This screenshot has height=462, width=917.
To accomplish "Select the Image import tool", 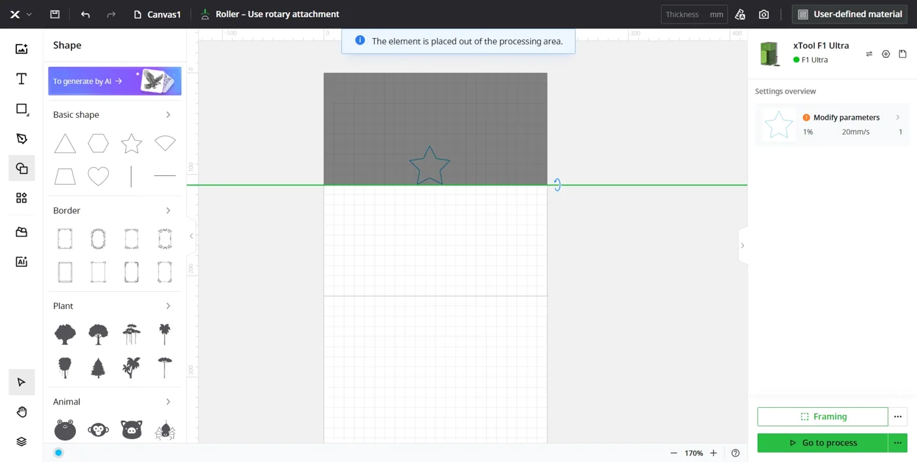I will tap(22, 48).
